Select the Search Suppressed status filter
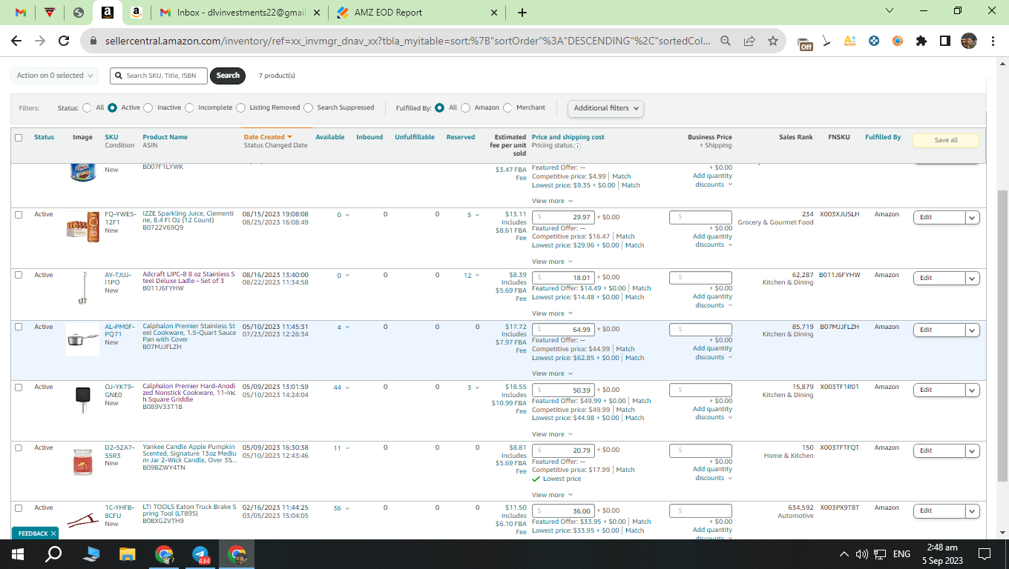Viewport: 1009px width, 569px height. tap(308, 107)
